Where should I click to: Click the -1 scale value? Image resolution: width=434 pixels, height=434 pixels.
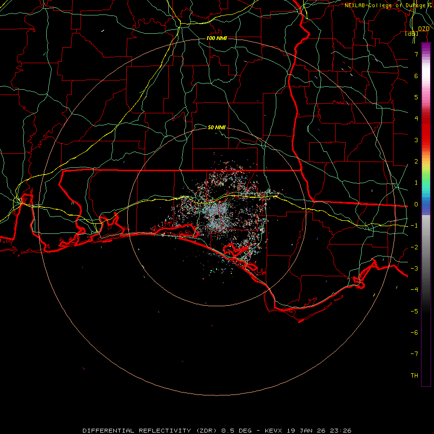pos(414,226)
